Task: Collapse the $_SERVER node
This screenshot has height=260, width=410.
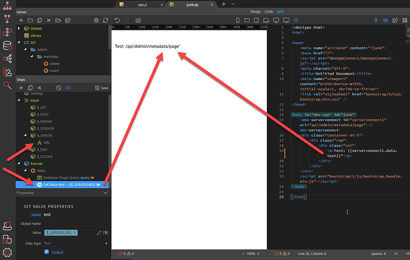Action: point(26,135)
